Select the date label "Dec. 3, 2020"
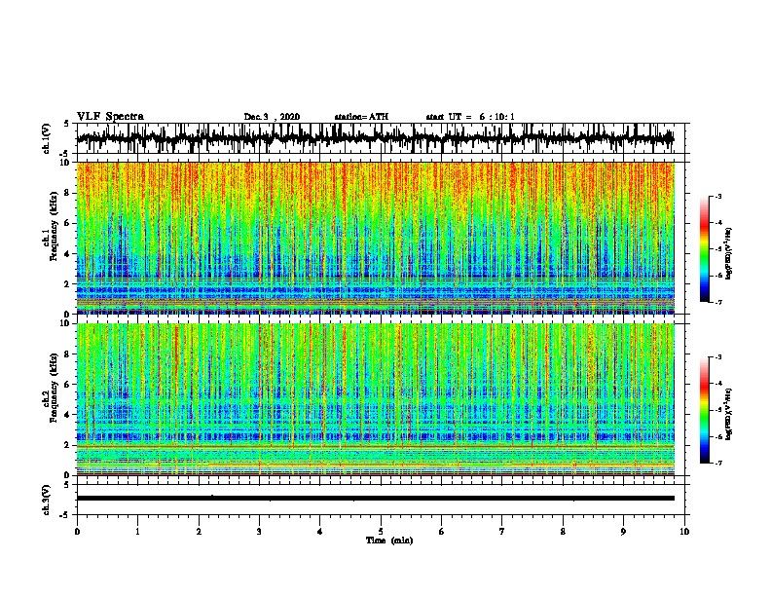 272,117
